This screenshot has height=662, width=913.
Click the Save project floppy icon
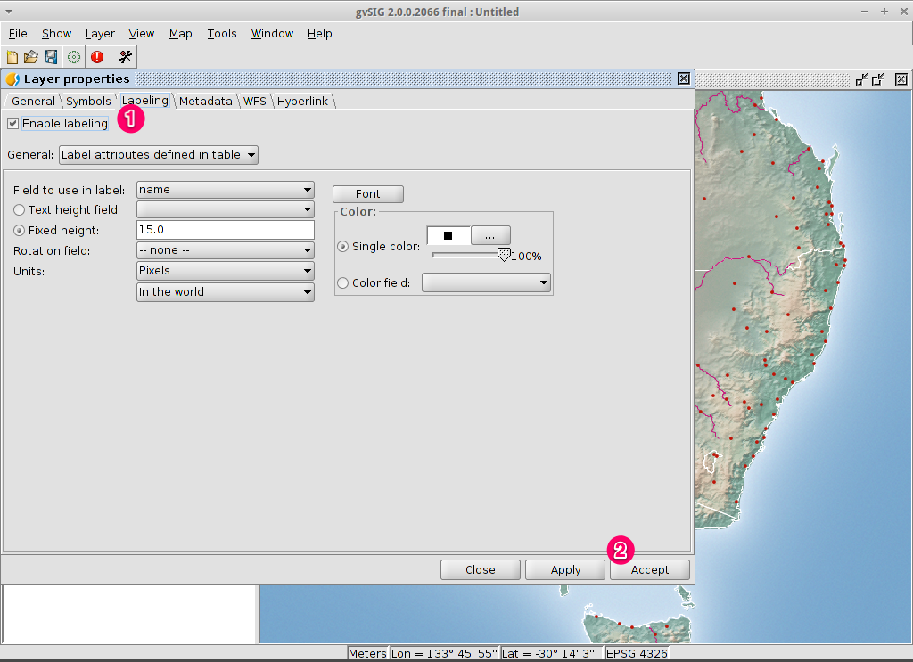pos(51,57)
